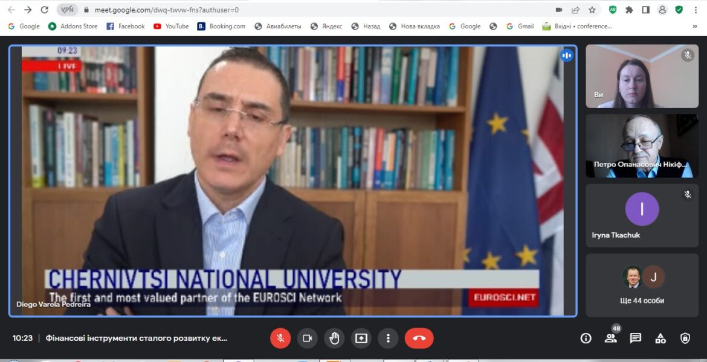Viewport: 707px width, 362px height.
Task: Open the unlabeled globe bookmark before Gmail
Action: click(x=493, y=27)
